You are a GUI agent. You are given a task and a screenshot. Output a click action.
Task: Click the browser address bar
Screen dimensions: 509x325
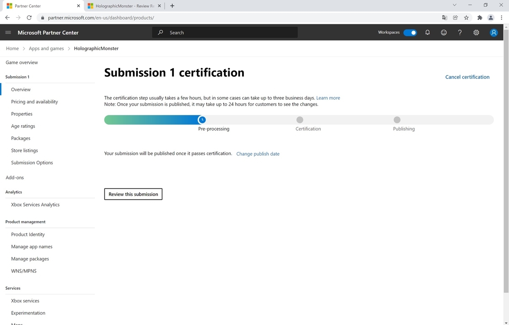coord(238,18)
